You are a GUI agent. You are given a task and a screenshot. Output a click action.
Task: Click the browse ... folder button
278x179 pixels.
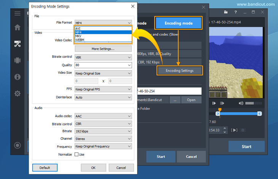coord(175,100)
